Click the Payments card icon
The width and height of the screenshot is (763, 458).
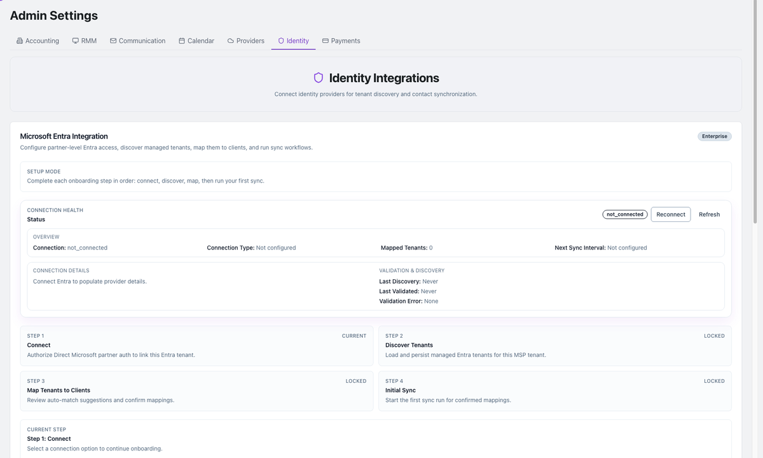pos(326,41)
